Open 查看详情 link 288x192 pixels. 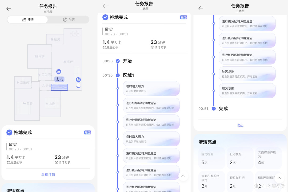[48, 174]
